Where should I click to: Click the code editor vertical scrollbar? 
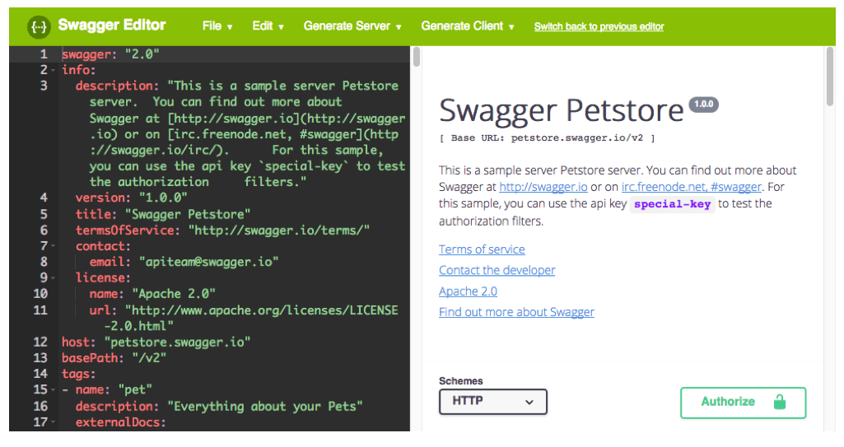(417, 58)
